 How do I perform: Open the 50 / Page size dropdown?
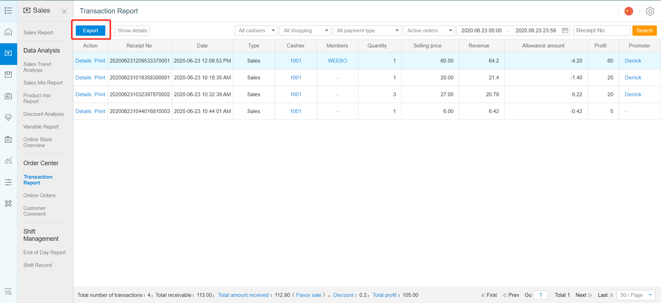click(x=636, y=295)
